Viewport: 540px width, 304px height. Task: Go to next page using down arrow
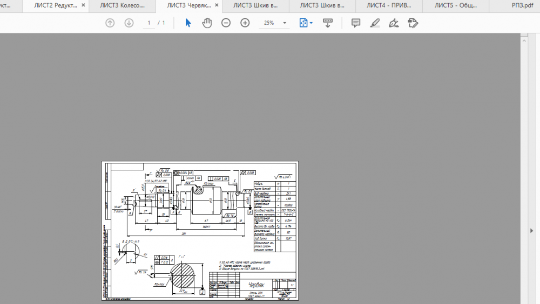[x=129, y=23]
